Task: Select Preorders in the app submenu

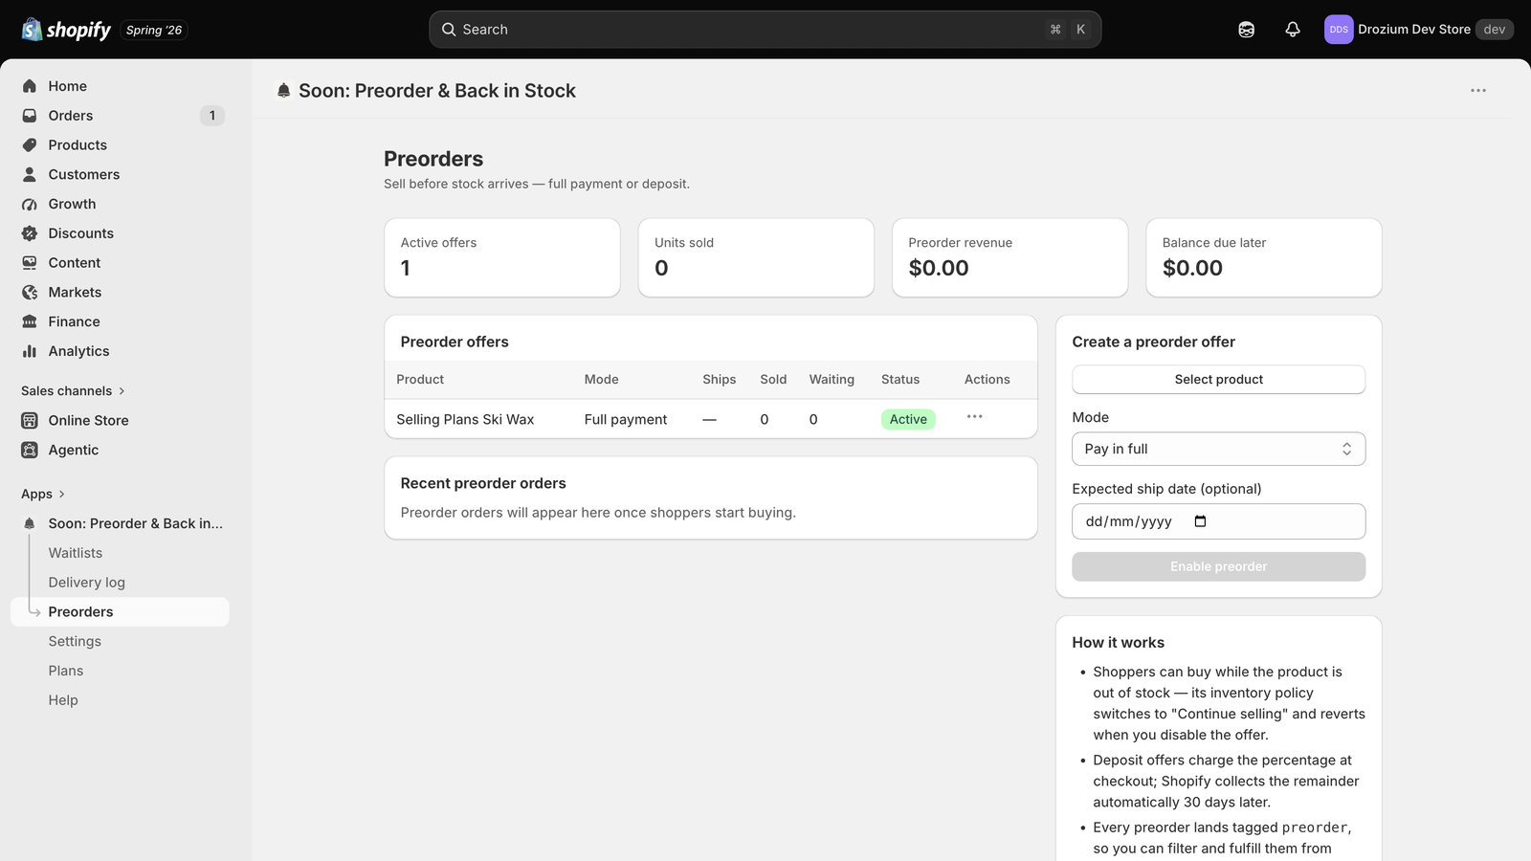Action: [x=120, y=612]
